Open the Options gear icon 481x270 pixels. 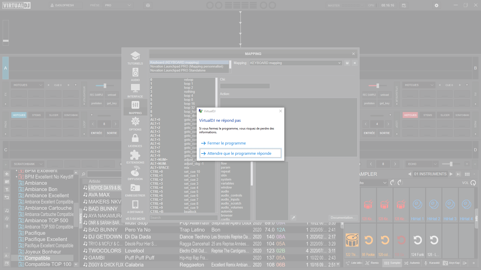point(135,121)
